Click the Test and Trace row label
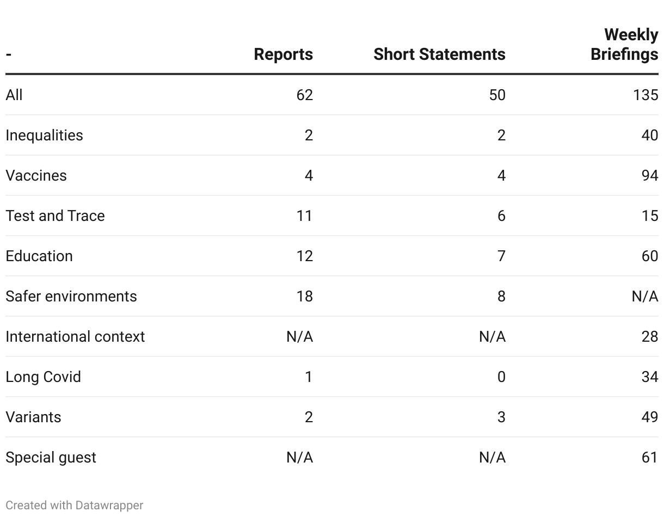 click(55, 216)
